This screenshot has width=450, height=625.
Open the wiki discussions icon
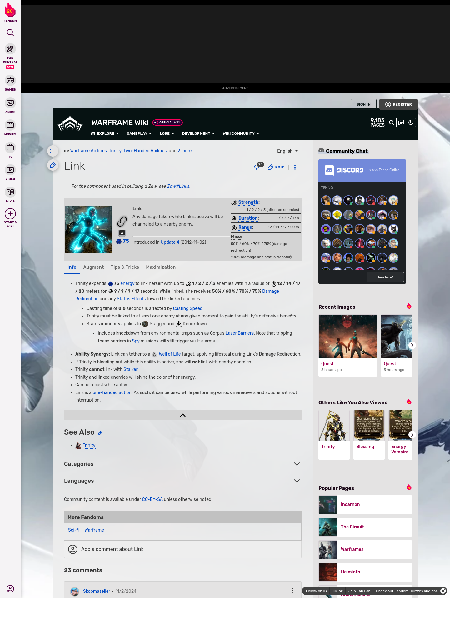(x=401, y=122)
